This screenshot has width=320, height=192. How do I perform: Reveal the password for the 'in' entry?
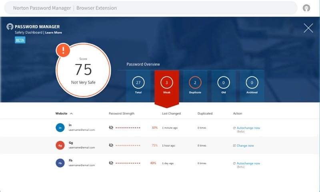coord(111,128)
